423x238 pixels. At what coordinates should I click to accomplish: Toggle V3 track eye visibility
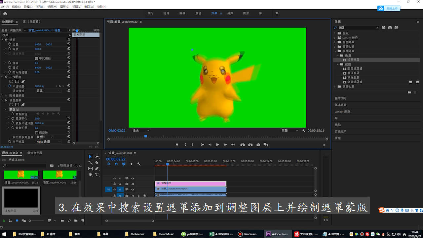tap(133, 178)
